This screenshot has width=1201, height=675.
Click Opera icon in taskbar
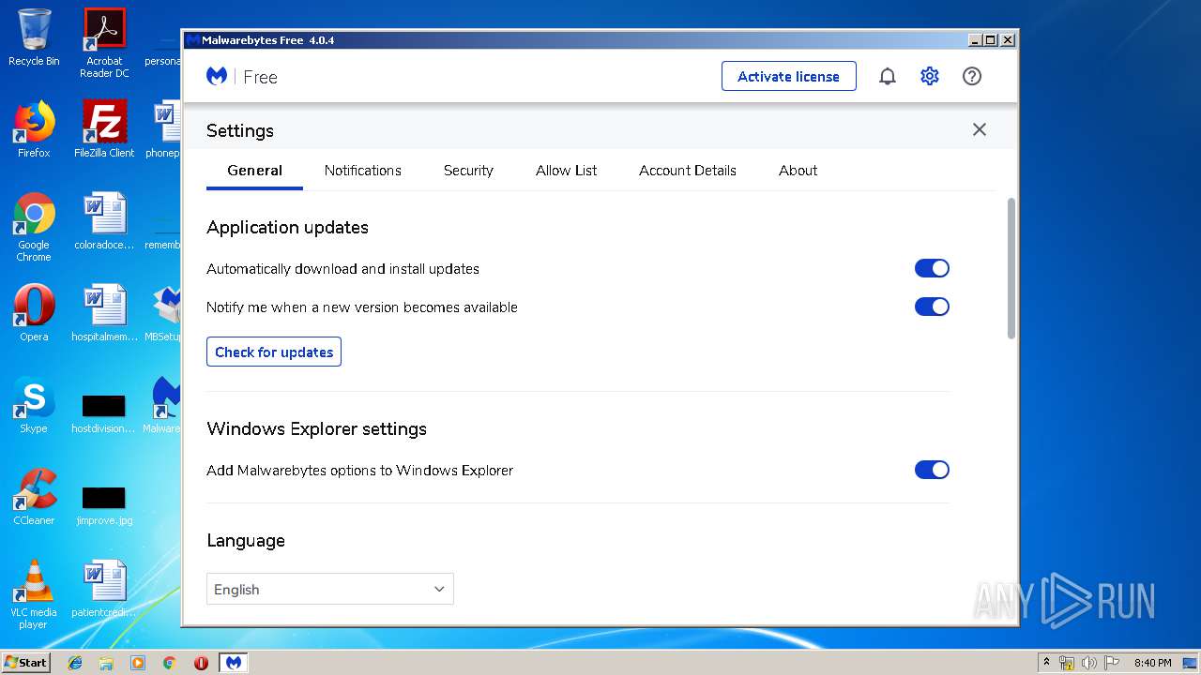pos(201,663)
